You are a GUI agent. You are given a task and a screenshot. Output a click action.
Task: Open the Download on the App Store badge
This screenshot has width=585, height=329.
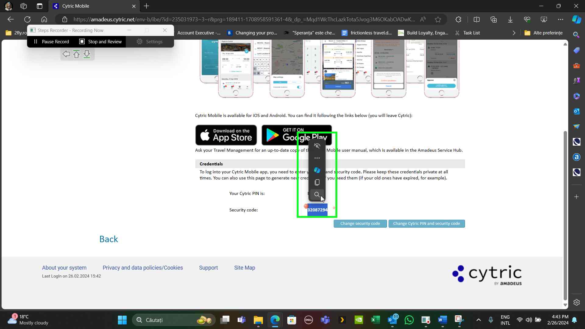pyautogui.click(x=226, y=135)
